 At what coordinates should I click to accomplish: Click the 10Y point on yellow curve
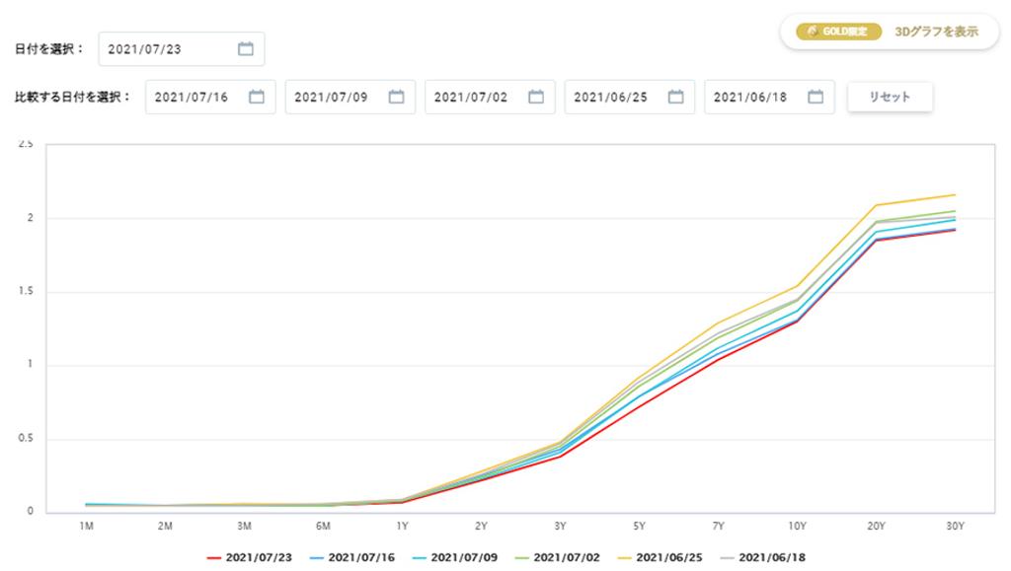tap(798, 286)
